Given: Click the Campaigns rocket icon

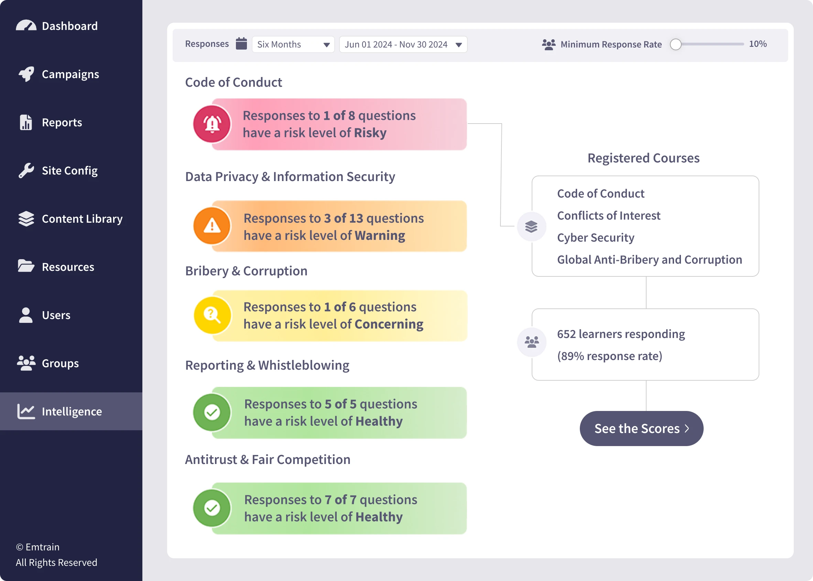Looking at the screenshot, I should 26,74.
